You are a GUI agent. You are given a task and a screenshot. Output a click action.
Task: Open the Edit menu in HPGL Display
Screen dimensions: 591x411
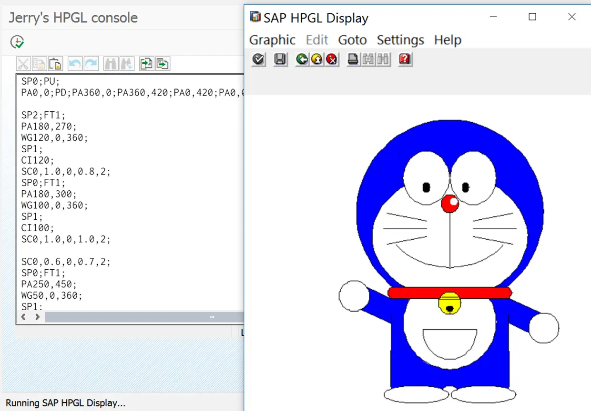pos(317,40)
